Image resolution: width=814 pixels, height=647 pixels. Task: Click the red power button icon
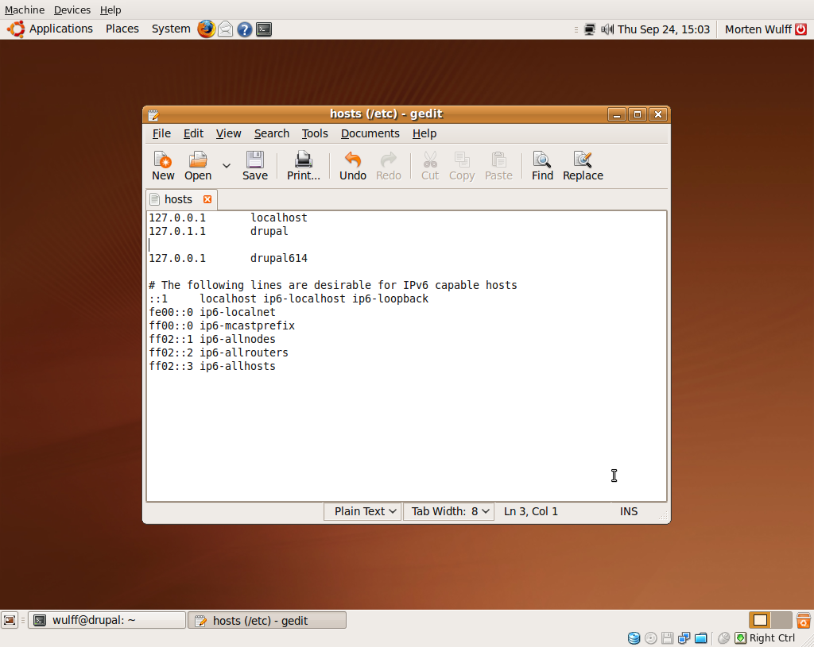pos(801,29)
